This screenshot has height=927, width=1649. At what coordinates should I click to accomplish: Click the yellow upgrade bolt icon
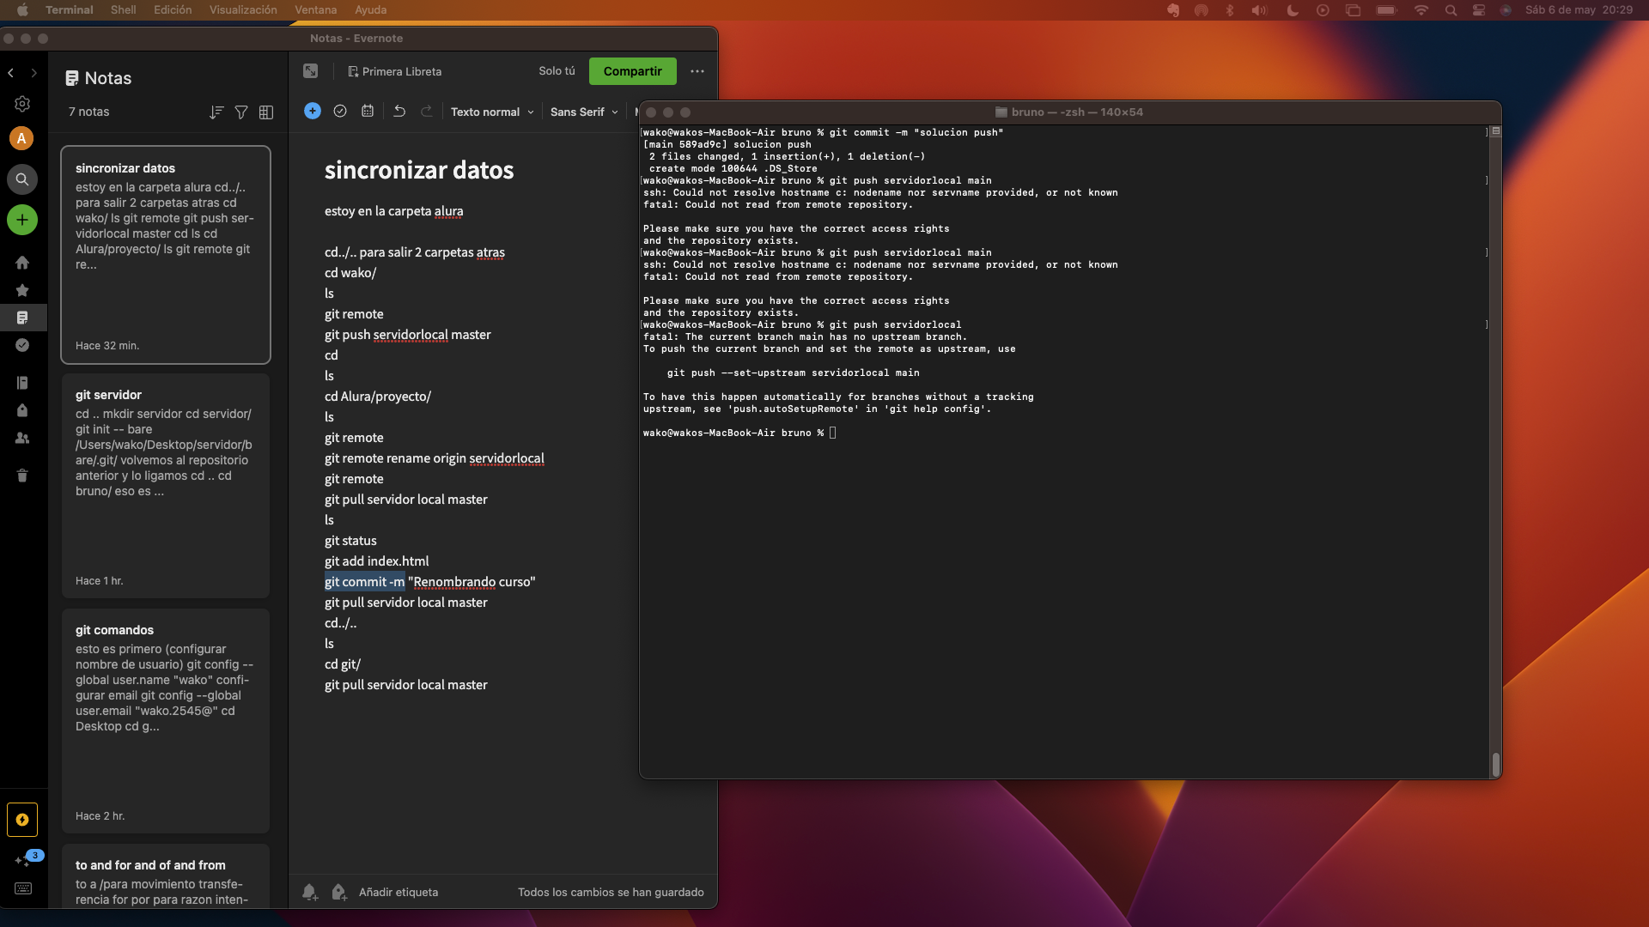[x=22, y=820]
